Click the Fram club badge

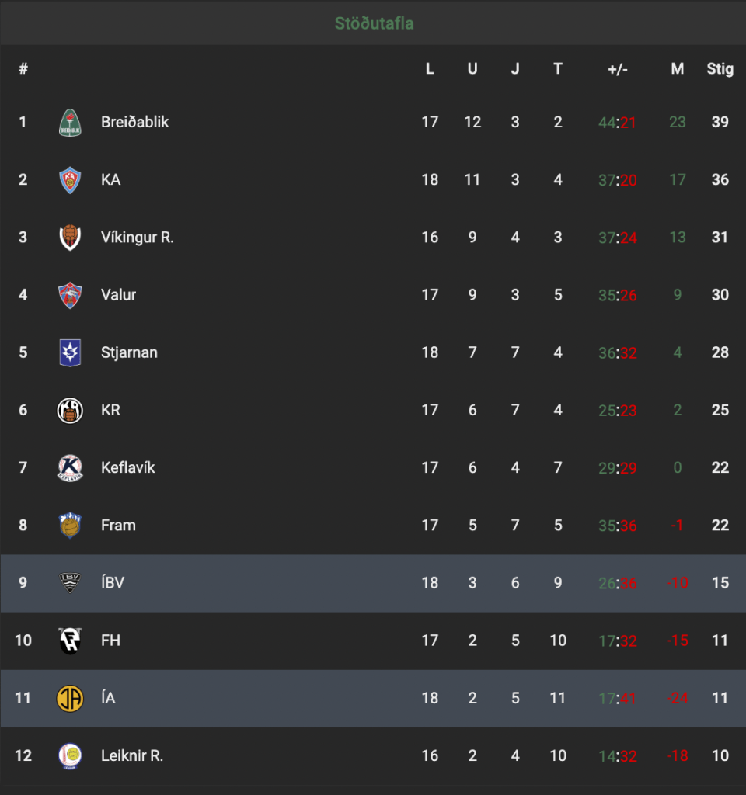pyautogui.click(x=70, y=526)
